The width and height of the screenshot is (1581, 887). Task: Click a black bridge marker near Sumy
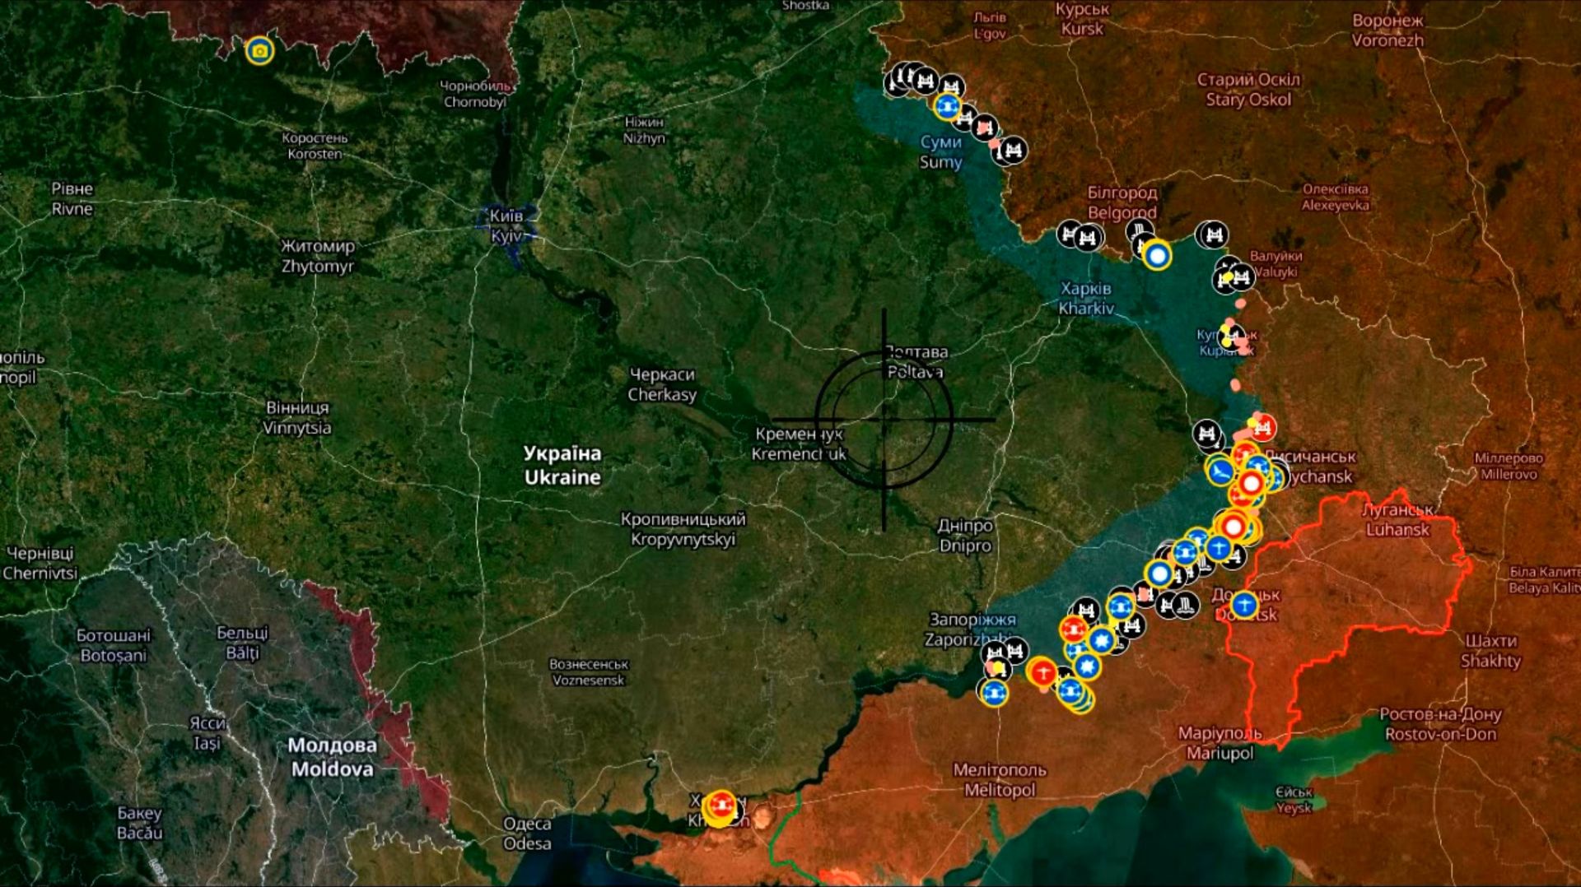click(x=925, y=81)
